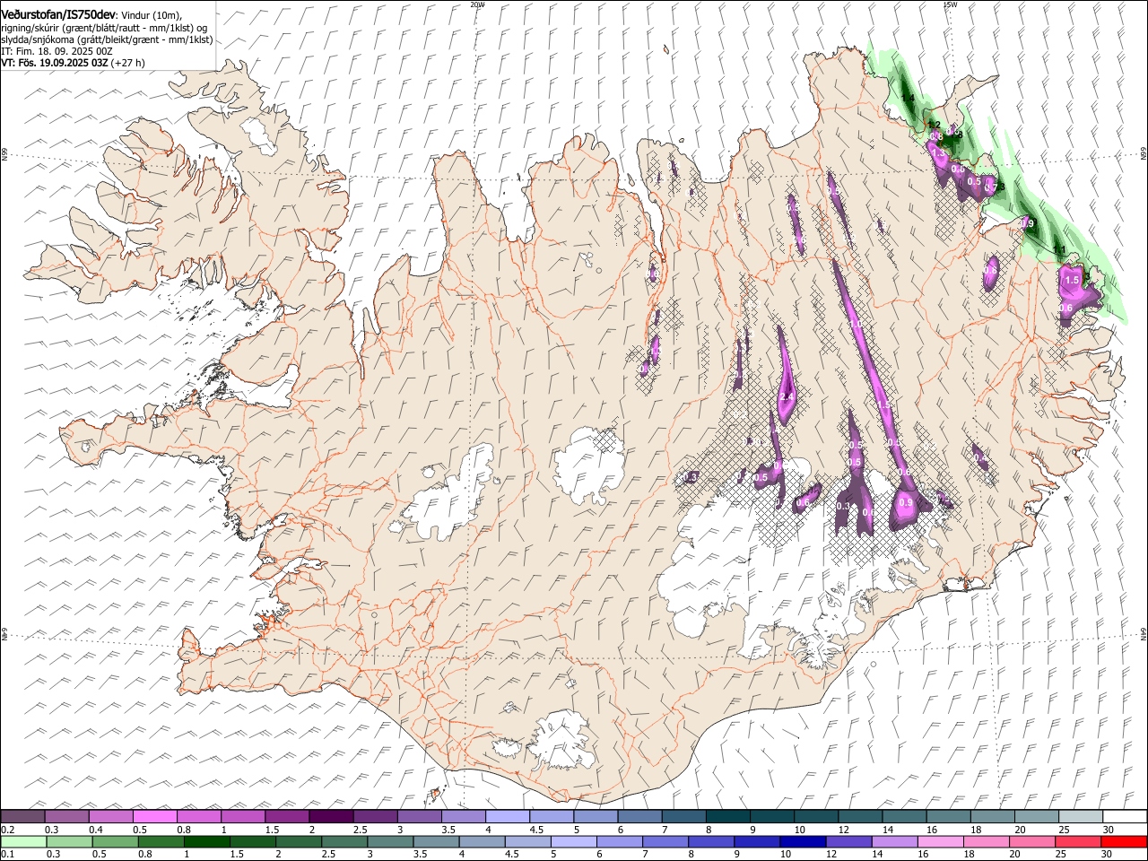Click the white upper legend swatch after 30
The image size is (1148, 861).
1125,816
